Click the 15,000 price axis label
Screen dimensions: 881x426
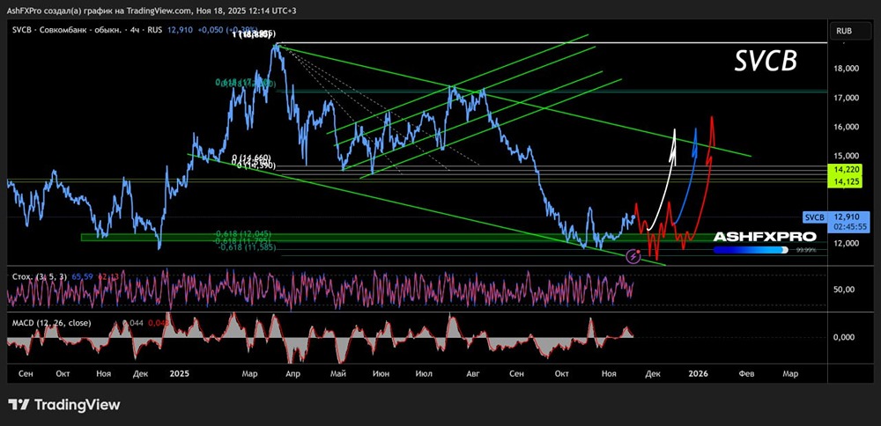(x=848, y=156)
